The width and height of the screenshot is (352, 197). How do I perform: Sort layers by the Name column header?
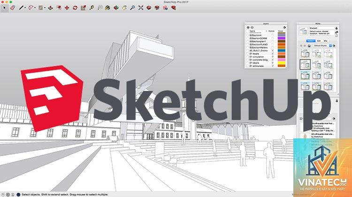click(253, 31)
